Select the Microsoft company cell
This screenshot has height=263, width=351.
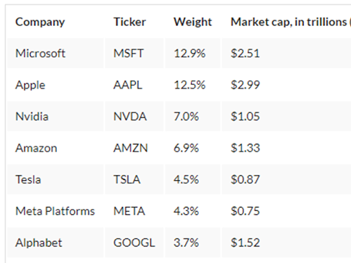[56, 53]
